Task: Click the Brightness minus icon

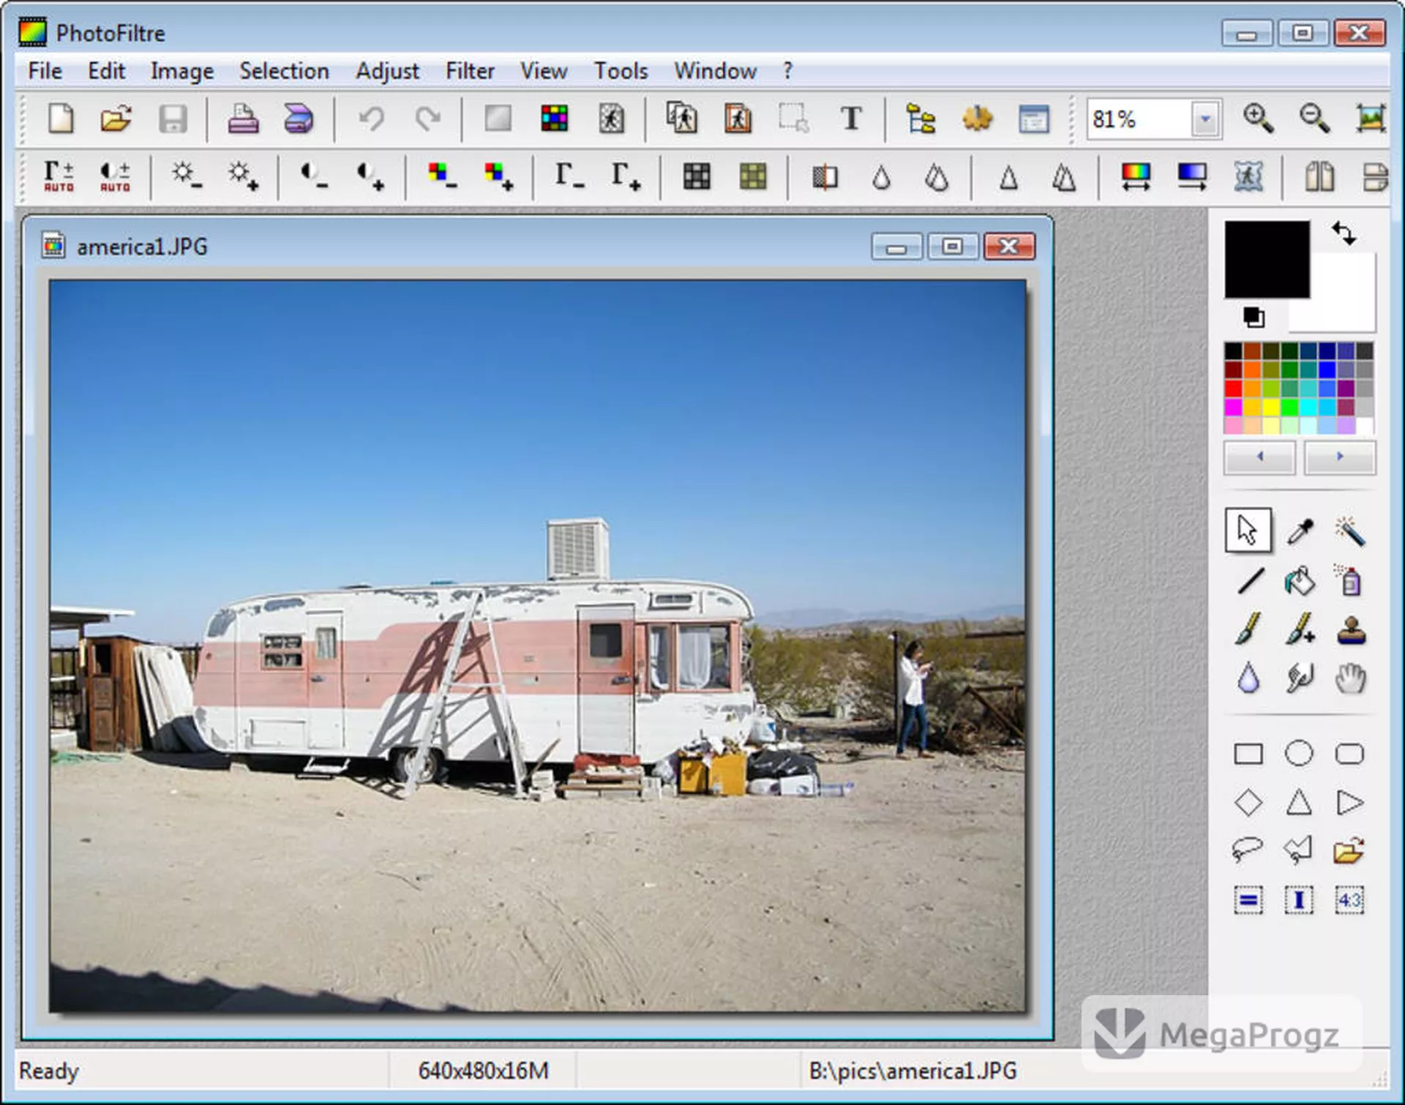Action: [x=187, y=176]
